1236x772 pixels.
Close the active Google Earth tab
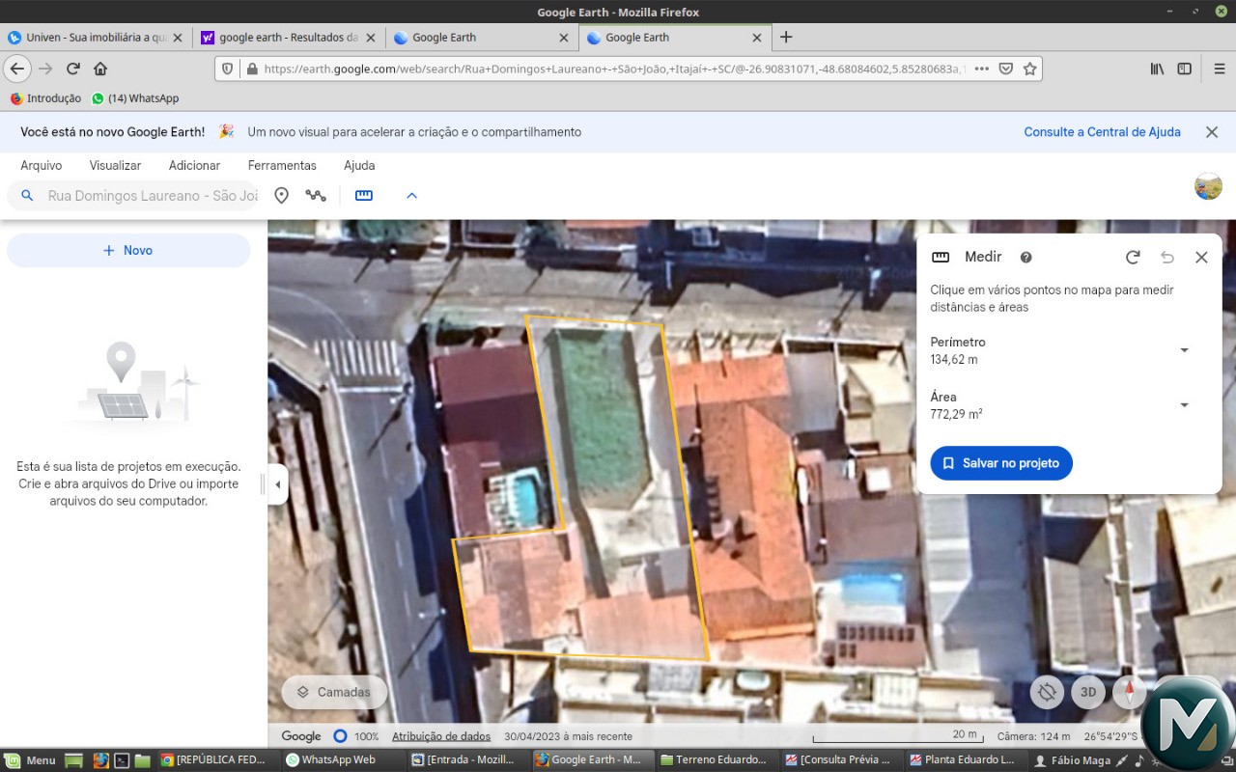point(757,38)
